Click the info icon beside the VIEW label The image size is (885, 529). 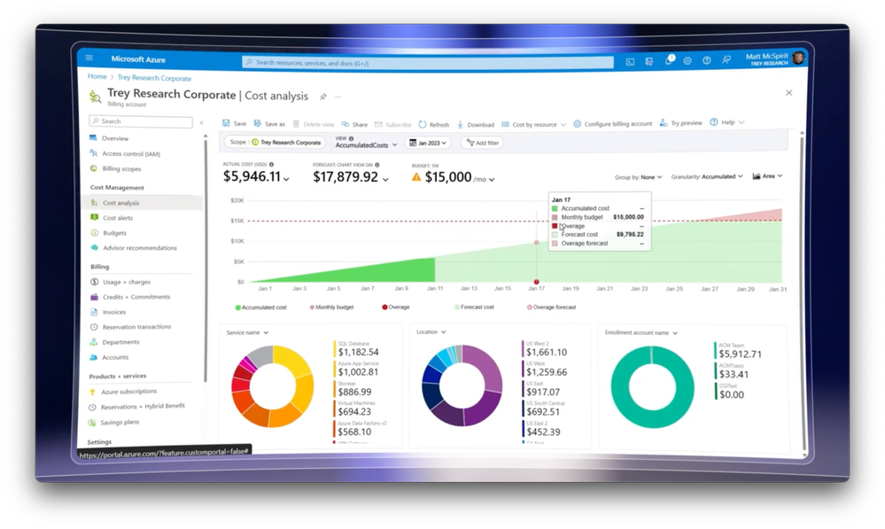(351, 138)
